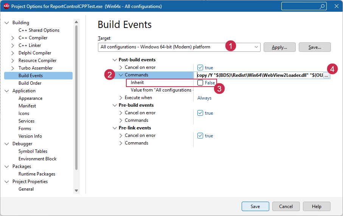Click the Post-build Commands copy command field

pos(260,75)
